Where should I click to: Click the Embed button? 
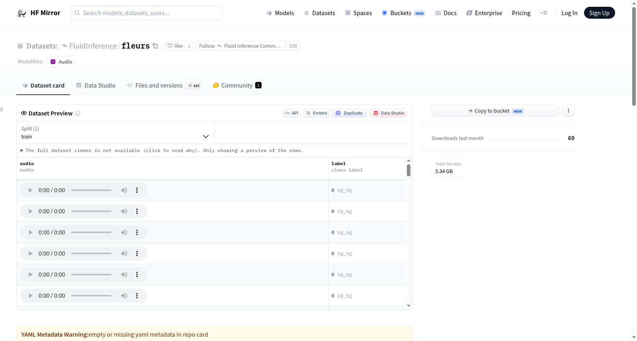(317, 113)
